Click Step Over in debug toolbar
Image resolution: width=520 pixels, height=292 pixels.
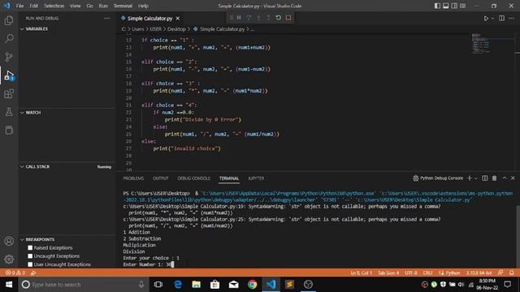(249, 18)
